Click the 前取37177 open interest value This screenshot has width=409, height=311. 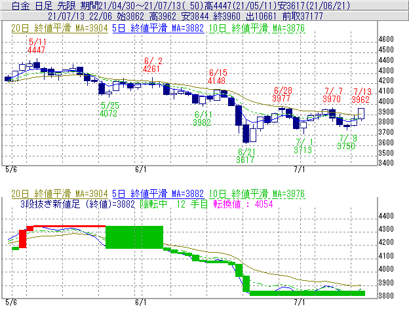pos(303,16)
